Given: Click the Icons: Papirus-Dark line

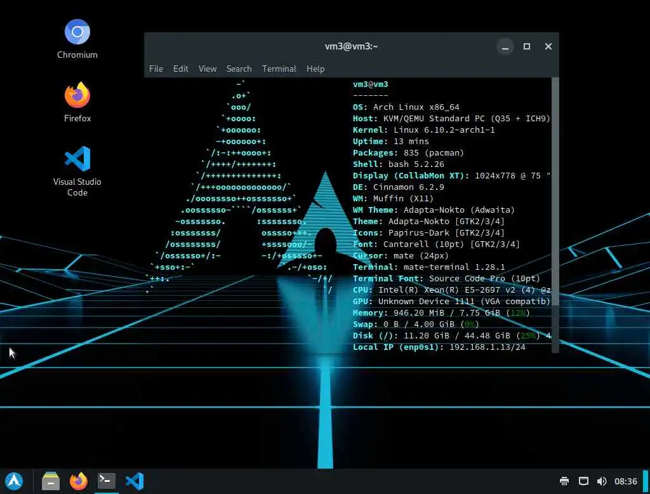Looking at the screenshot, I should (428, 232).
